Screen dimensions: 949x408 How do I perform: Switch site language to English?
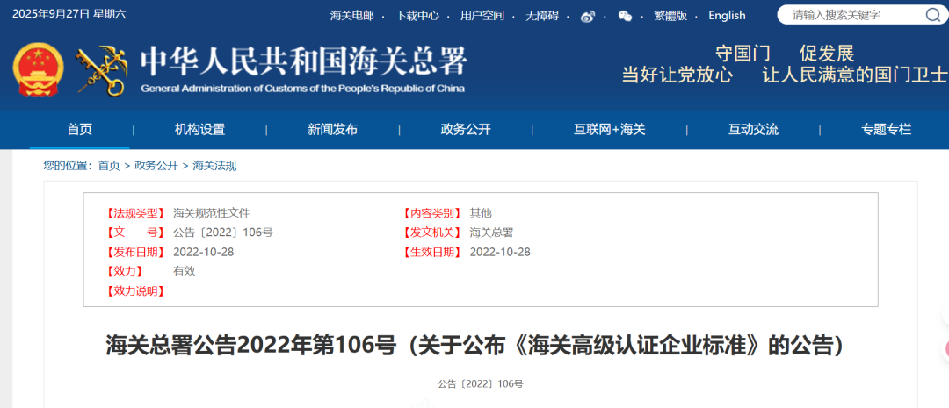tap(727, 16)
